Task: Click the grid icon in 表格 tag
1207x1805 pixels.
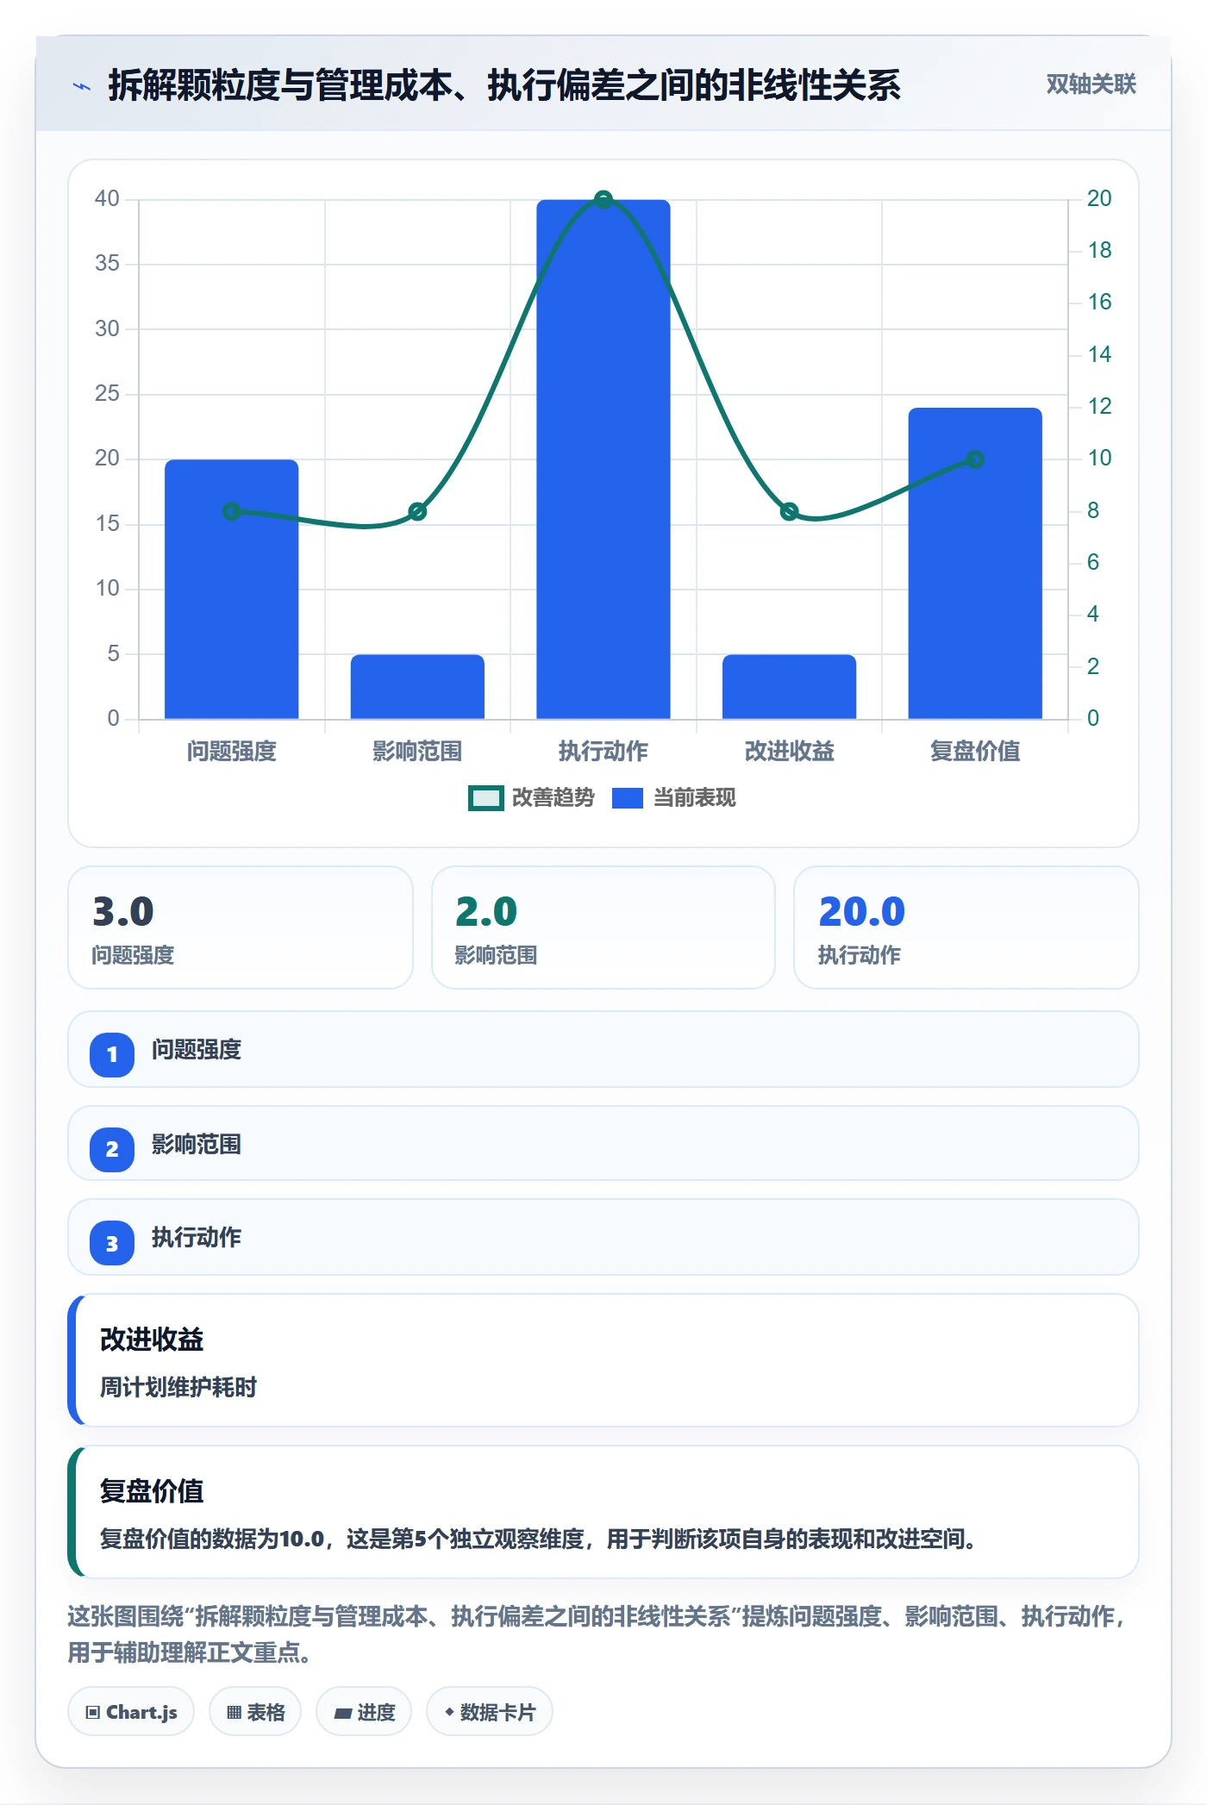Action: (x=234, y=1713)
